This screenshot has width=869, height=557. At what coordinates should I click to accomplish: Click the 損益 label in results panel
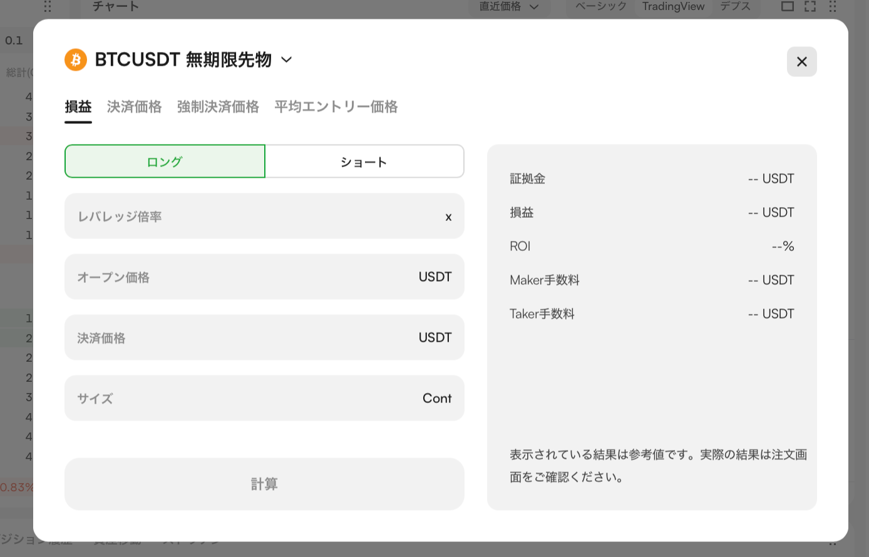(522, 213)
